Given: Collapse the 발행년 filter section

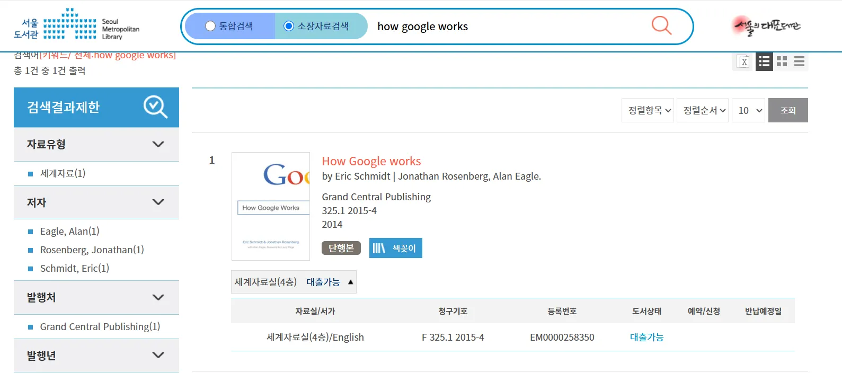Looking at the screenshot, I should pos(158,355).
